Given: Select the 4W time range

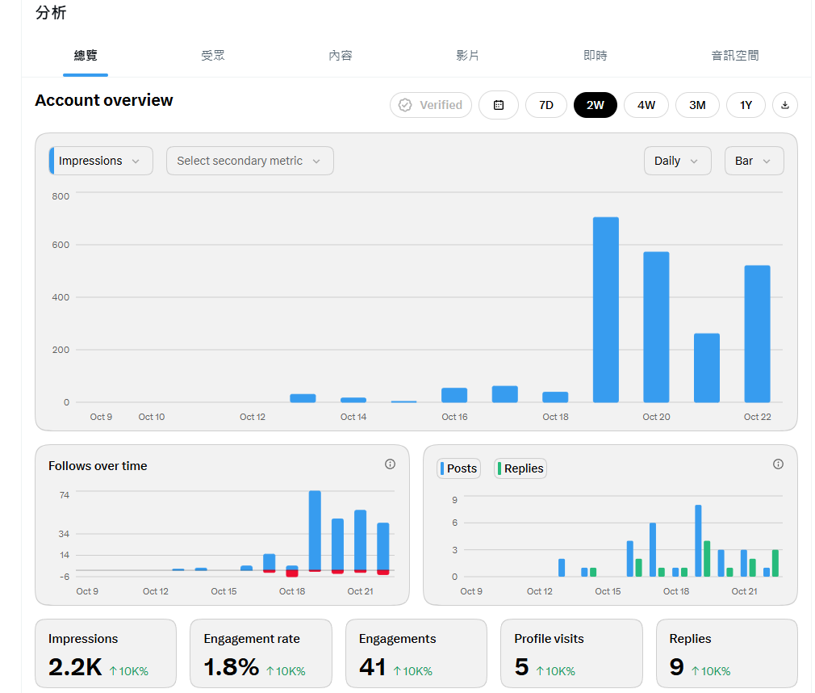Looking at the screenshot, I should point(646,105).
